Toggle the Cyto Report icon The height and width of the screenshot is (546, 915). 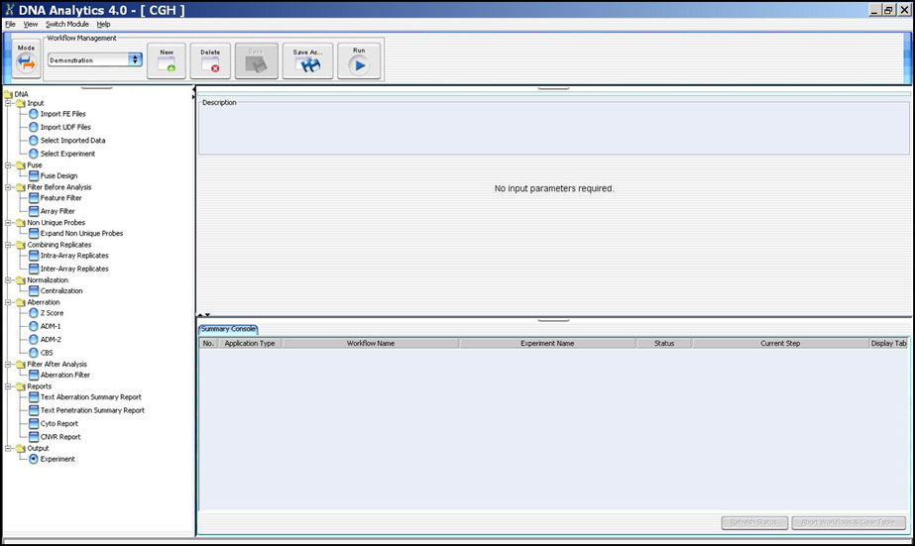(34, 424)
